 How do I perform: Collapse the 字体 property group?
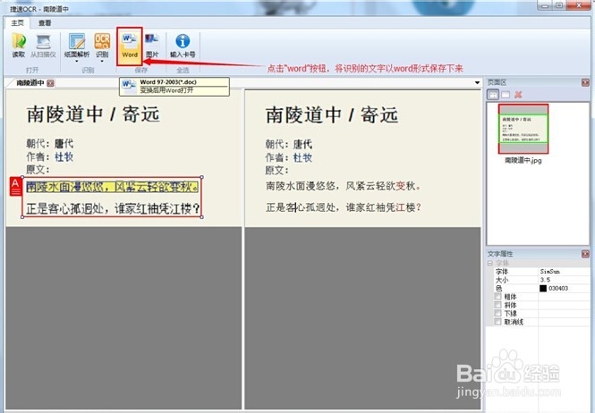click(x=490, y=263)
